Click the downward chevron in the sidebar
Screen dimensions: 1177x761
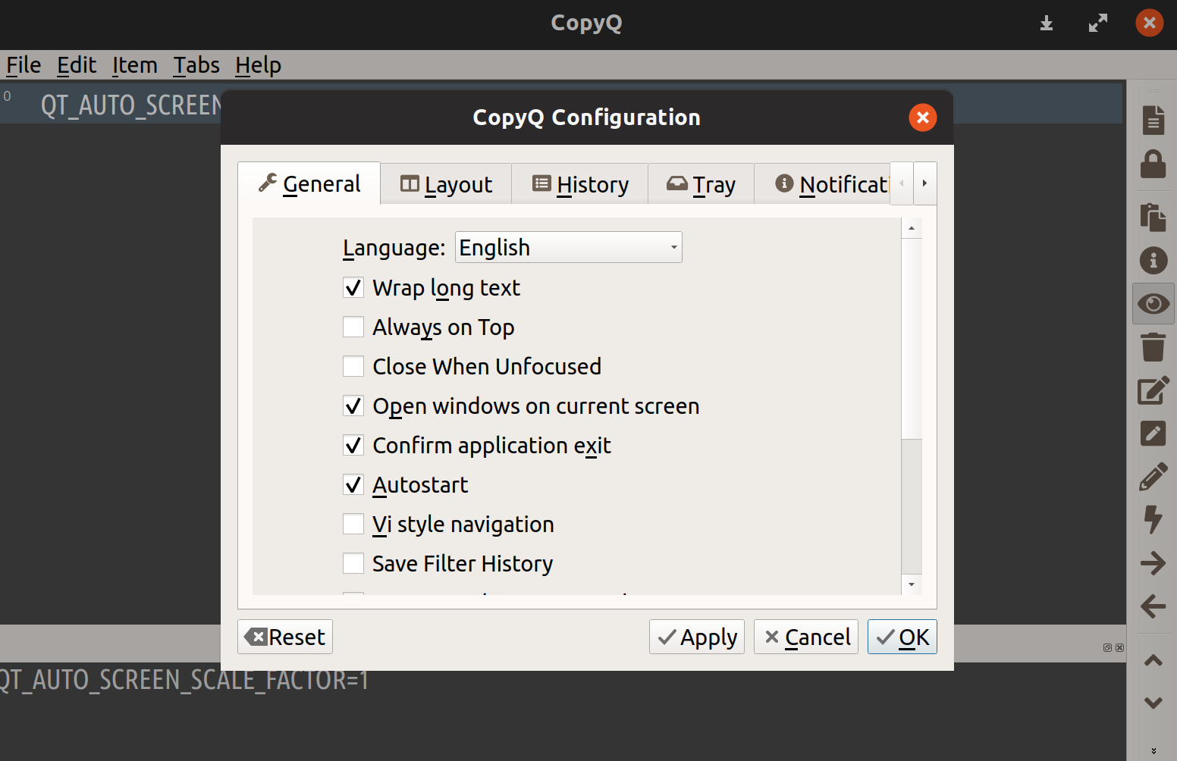coord(1153,703)
